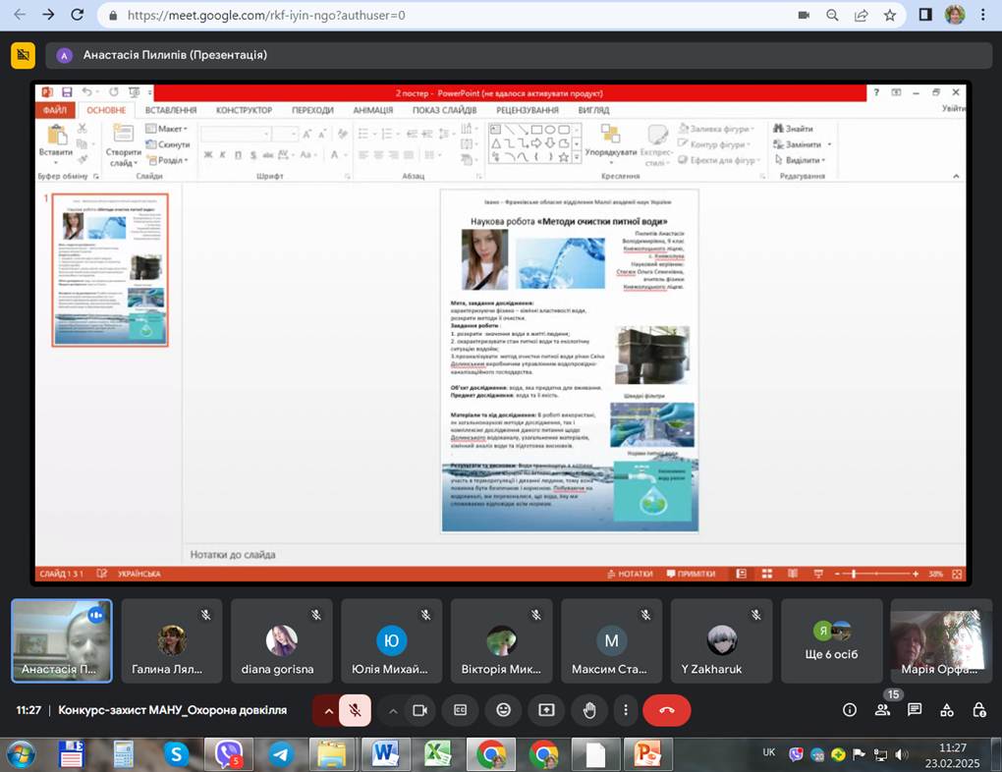The image size is (1002, 772).
Task: Open more options three-dot menu in Meet
Action: click(x=625, y=710)
